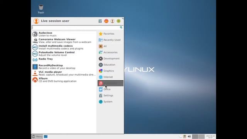
Task: Select the Development category
Action: click(x=110, y=58)
